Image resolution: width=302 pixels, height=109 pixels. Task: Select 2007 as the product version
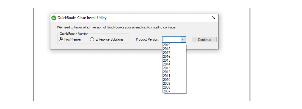[x=174, y=91]
